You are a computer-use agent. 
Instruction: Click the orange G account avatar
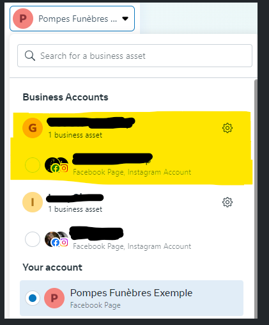(x=33, y=128)
